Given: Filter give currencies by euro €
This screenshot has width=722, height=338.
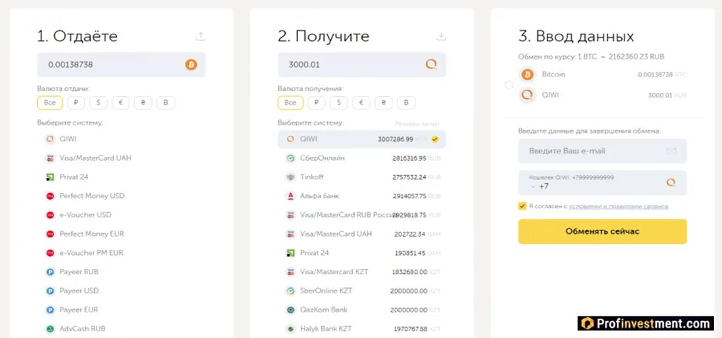Looking at the screenshot, I should 120,102.
